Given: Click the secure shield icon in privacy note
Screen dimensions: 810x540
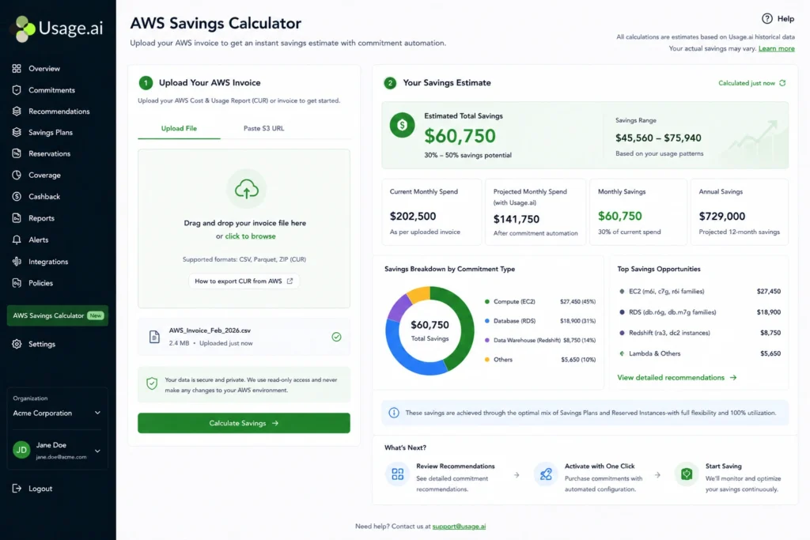Looking at the screenshot, I should click(152, 383).
